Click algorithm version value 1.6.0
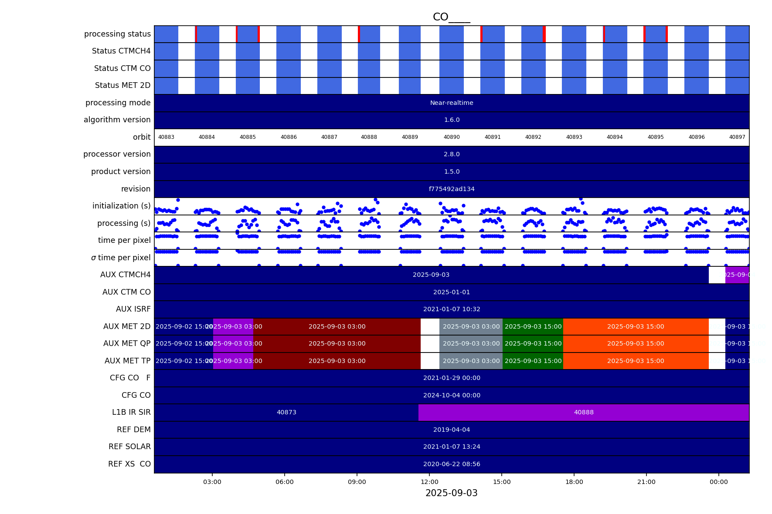The width and height of the screenshot is (772, 514). point(452,120)
